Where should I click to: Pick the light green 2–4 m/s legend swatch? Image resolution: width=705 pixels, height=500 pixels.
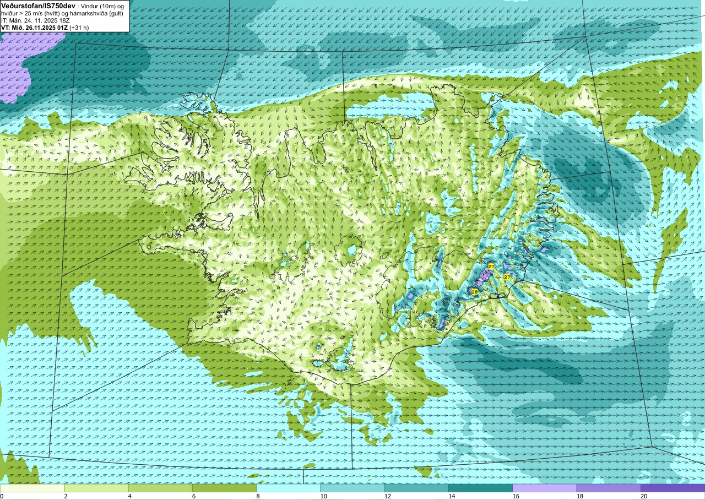pos(96,488)
